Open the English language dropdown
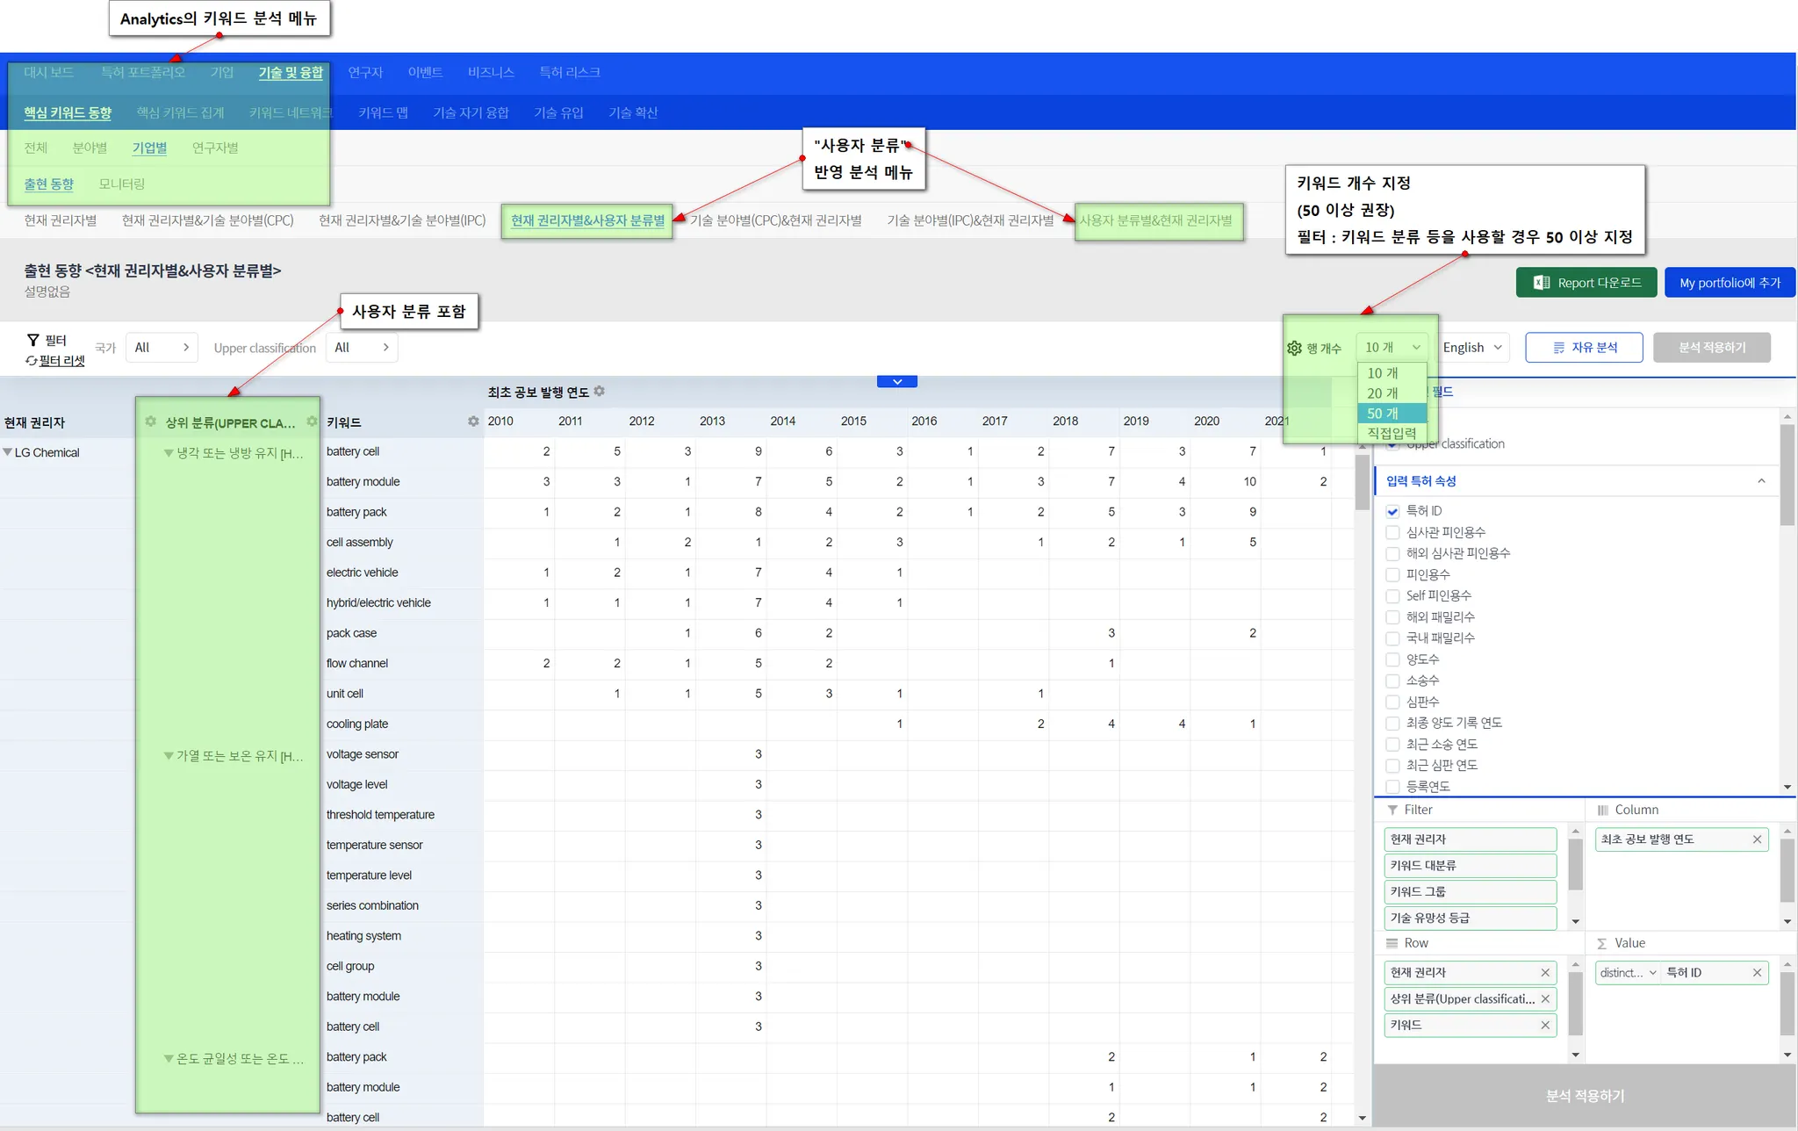 pos(1472,348)
